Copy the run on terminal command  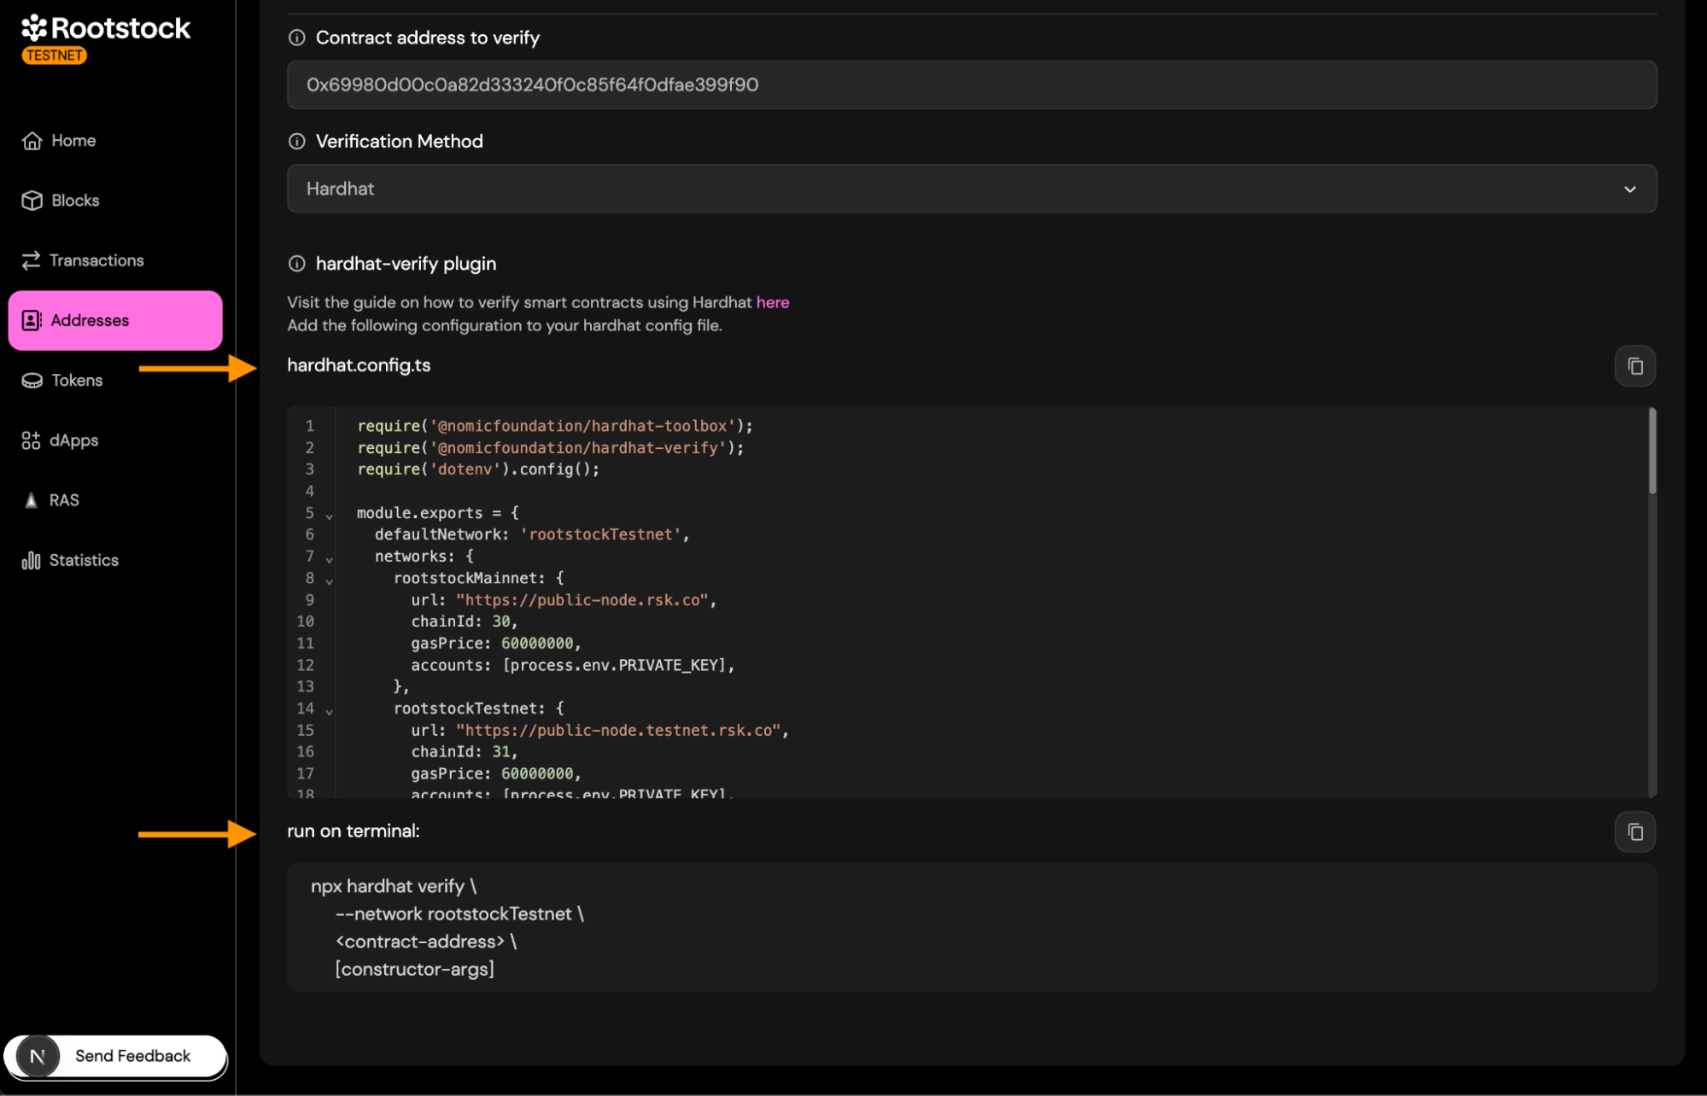(x=1634, y=831)
